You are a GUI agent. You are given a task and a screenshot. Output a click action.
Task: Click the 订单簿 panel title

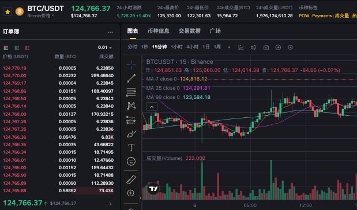11,31
